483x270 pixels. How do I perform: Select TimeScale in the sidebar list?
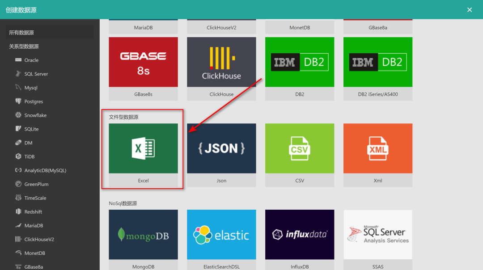point(35,198)
